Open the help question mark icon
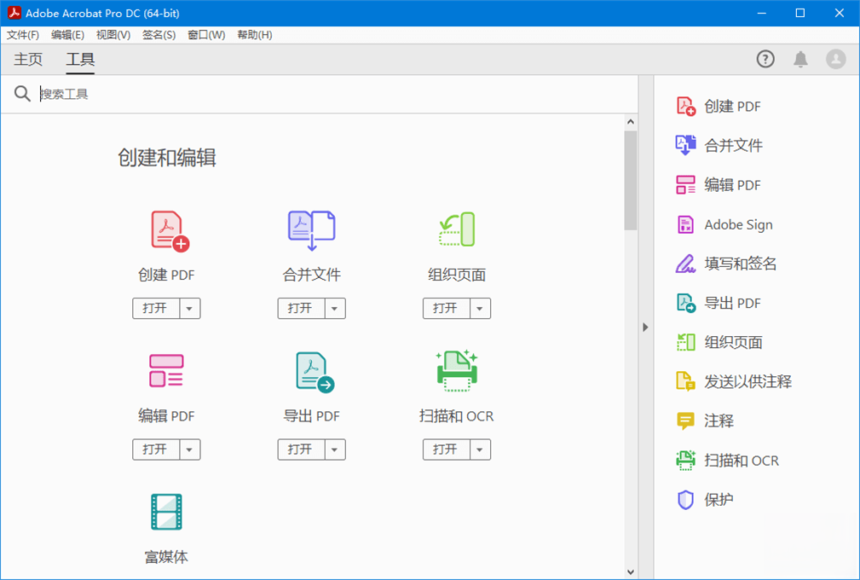860x580 pixels. [x=765, y=59]
